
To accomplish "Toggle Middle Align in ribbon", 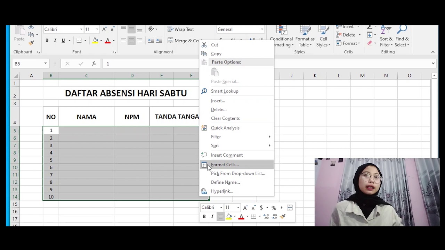I will pos(131,29).
